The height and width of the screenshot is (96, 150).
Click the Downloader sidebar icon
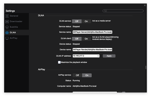click(x=7, y=21)
